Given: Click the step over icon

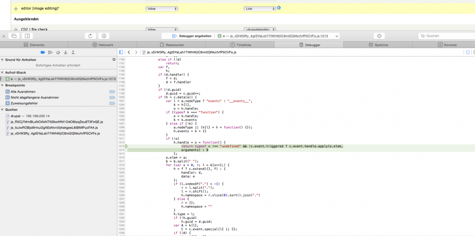Looking at the screenshot, I should point(58,52).
